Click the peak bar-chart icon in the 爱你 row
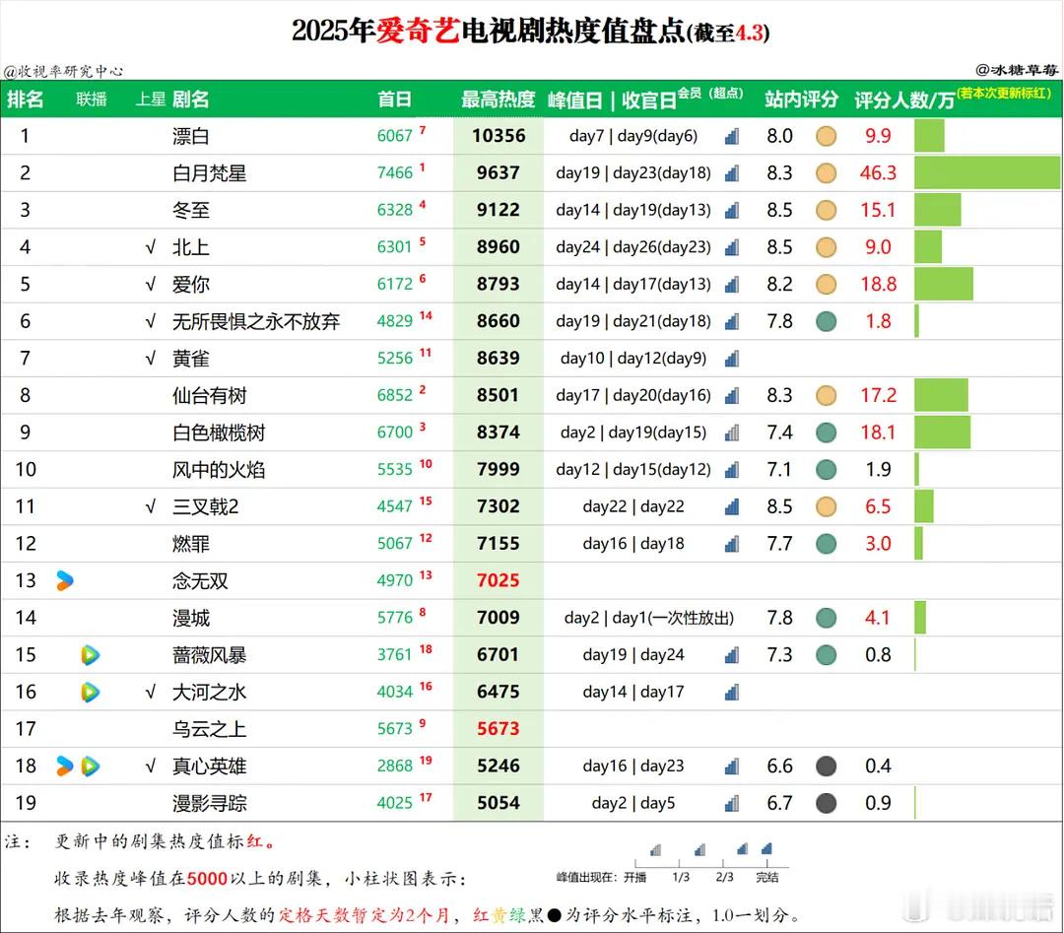This screenshot has width=1064, height=933. pyautogui.click(x=731, y=285)
